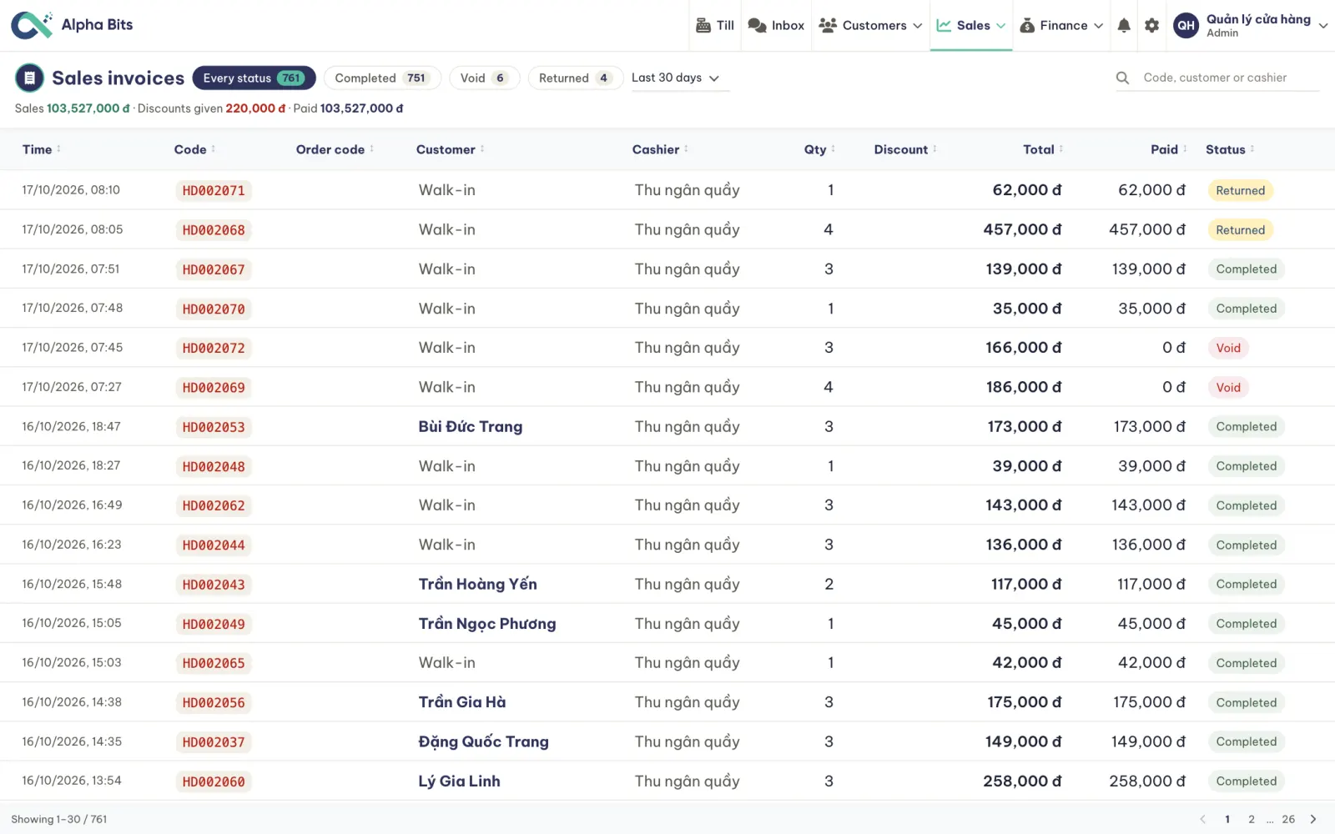Open customer Đặng Quốc Trang
The height and width of the screenshot is (834, 1335).
(x=484, y=741)
